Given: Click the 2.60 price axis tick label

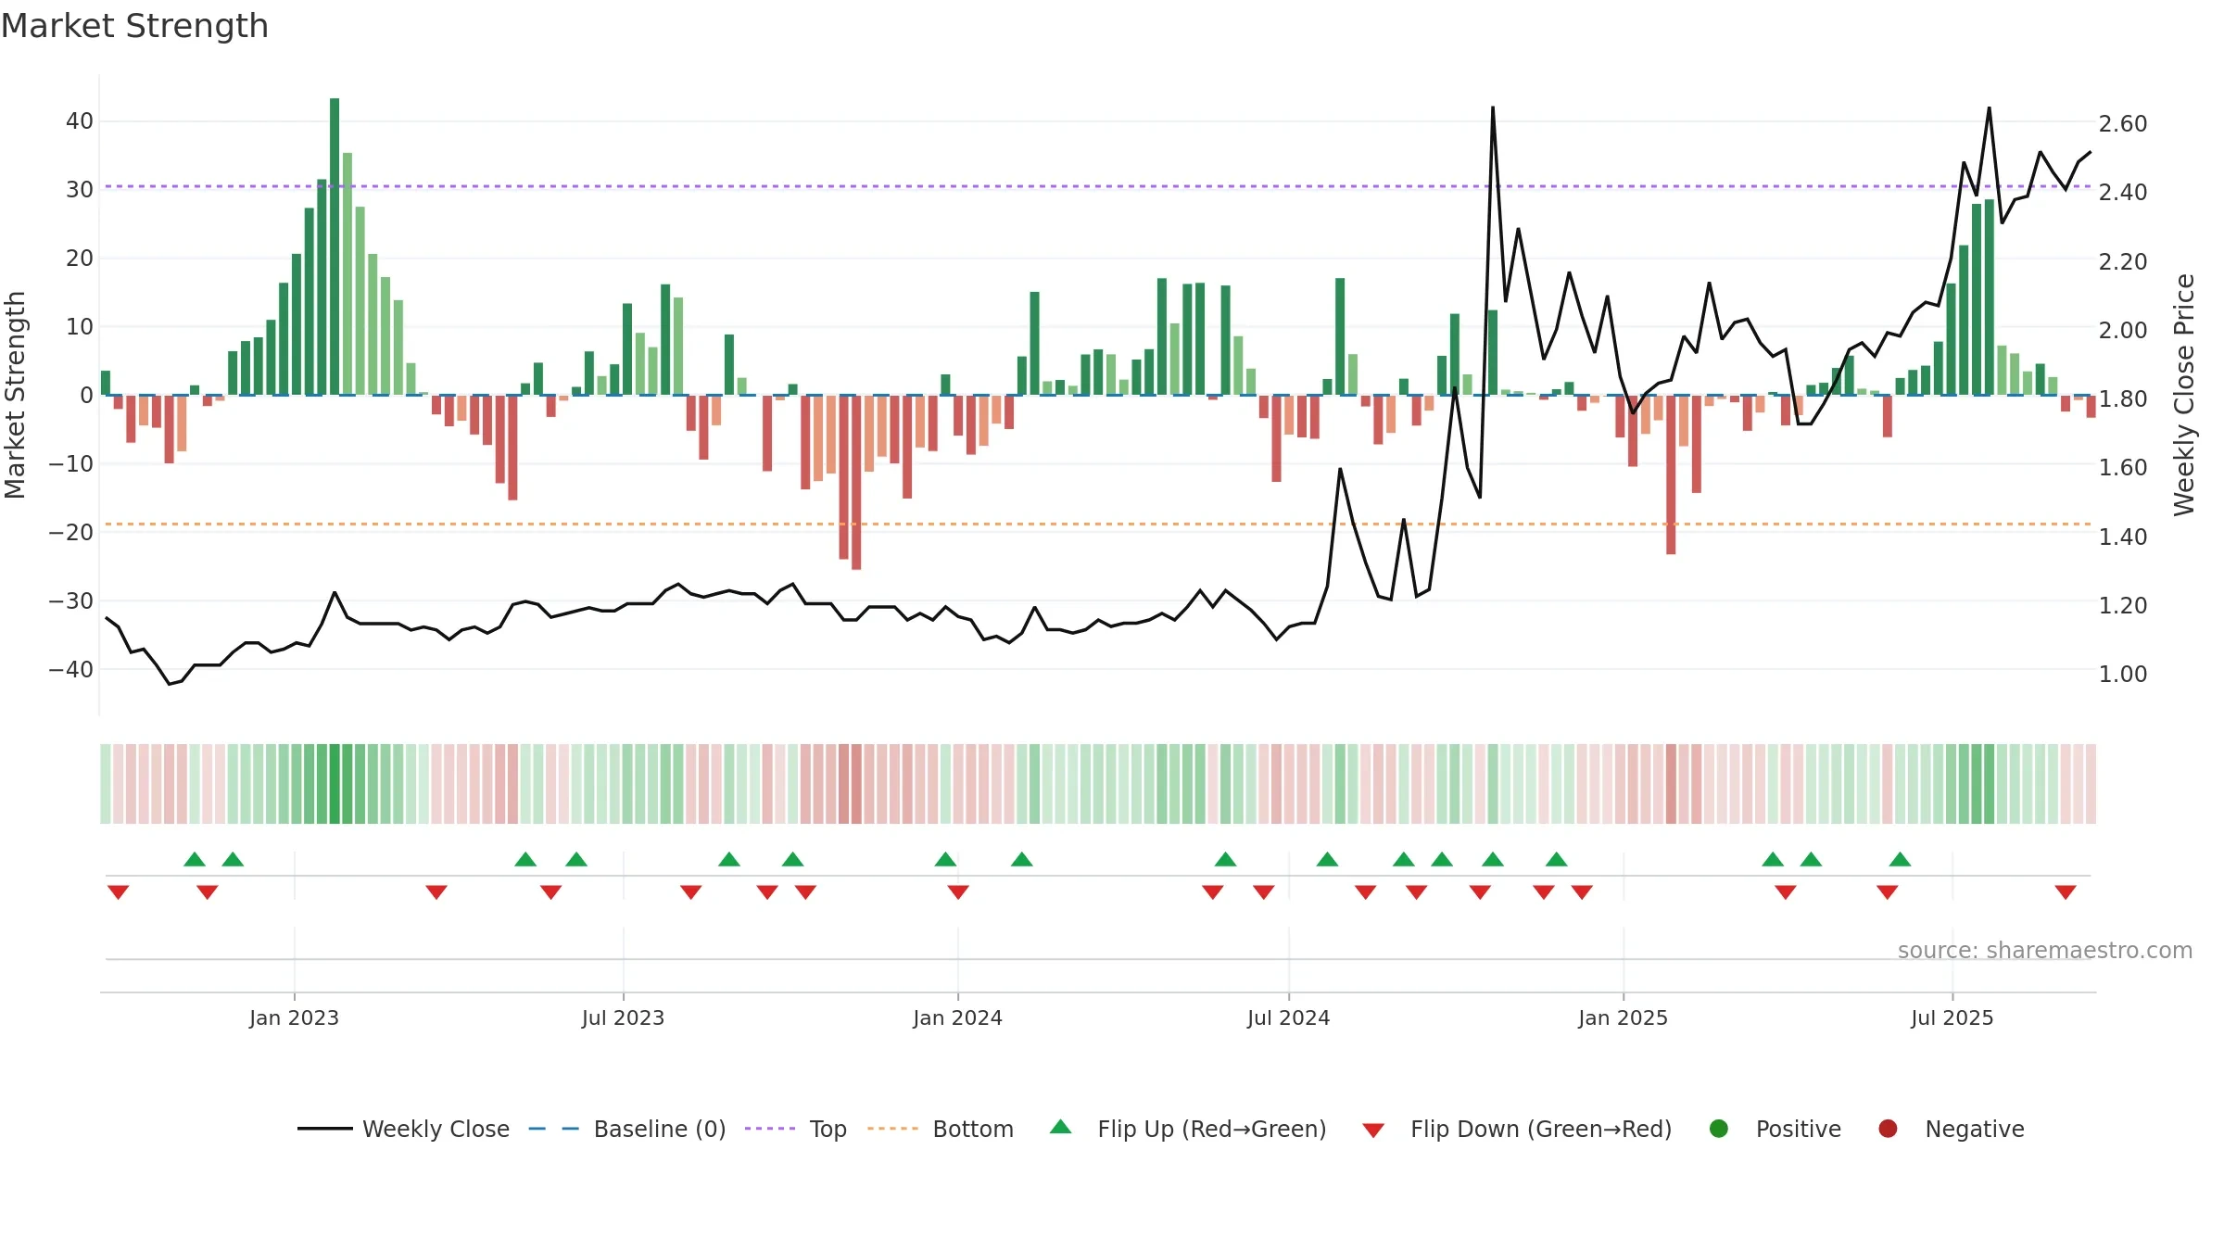Looking at the screenshot, I should tap(2123, 123).
